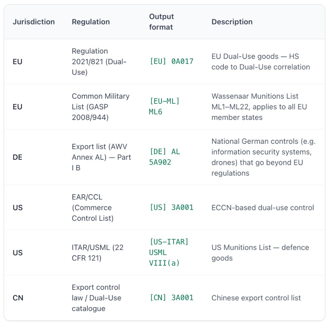Click the Regulation column header
The image size is (327, 324).
click(x=91, y=22)
